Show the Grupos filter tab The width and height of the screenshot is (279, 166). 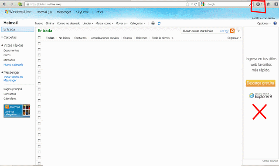click(127, 38)
